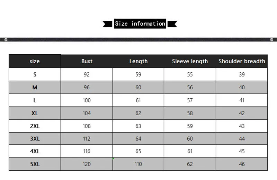Viewport: 277px width, 180px height.
Task: Click the Shoulder breadth value 46 cell
Action: (x=242, y=164)
